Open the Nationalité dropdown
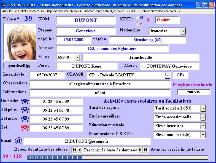 183,31
